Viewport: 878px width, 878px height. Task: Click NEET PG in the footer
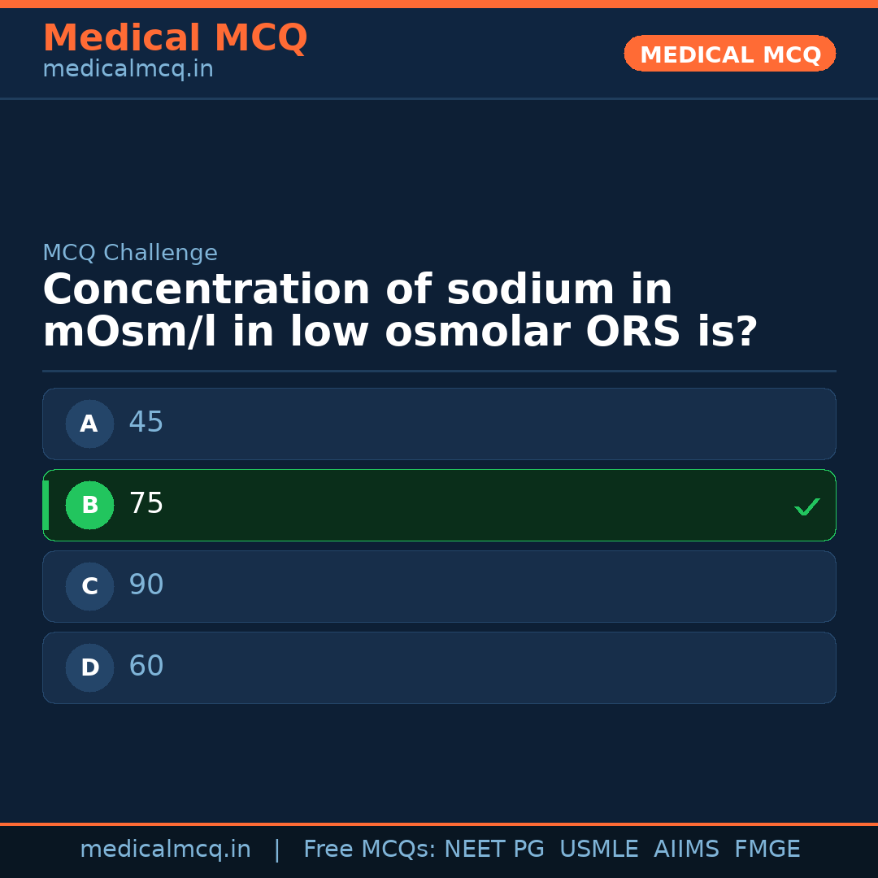click(493, 848)
